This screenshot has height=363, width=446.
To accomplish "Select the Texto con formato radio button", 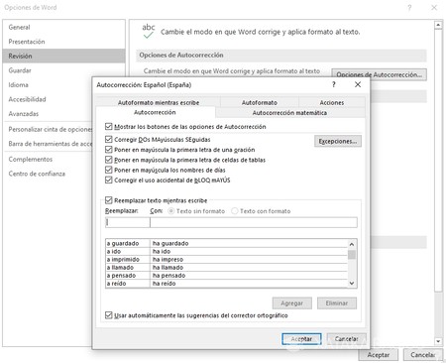I will click(x=235, y=211).
